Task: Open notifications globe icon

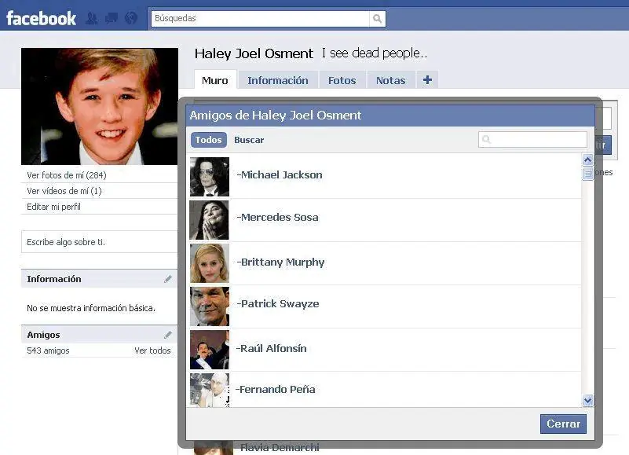Action: point(131,18)
